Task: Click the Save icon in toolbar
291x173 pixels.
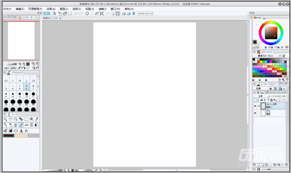Action: click(x=70, y=13)
